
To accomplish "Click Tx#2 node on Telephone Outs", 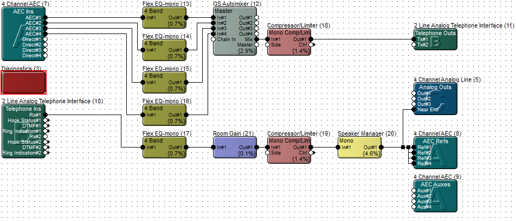I will [x=414, y=45].
